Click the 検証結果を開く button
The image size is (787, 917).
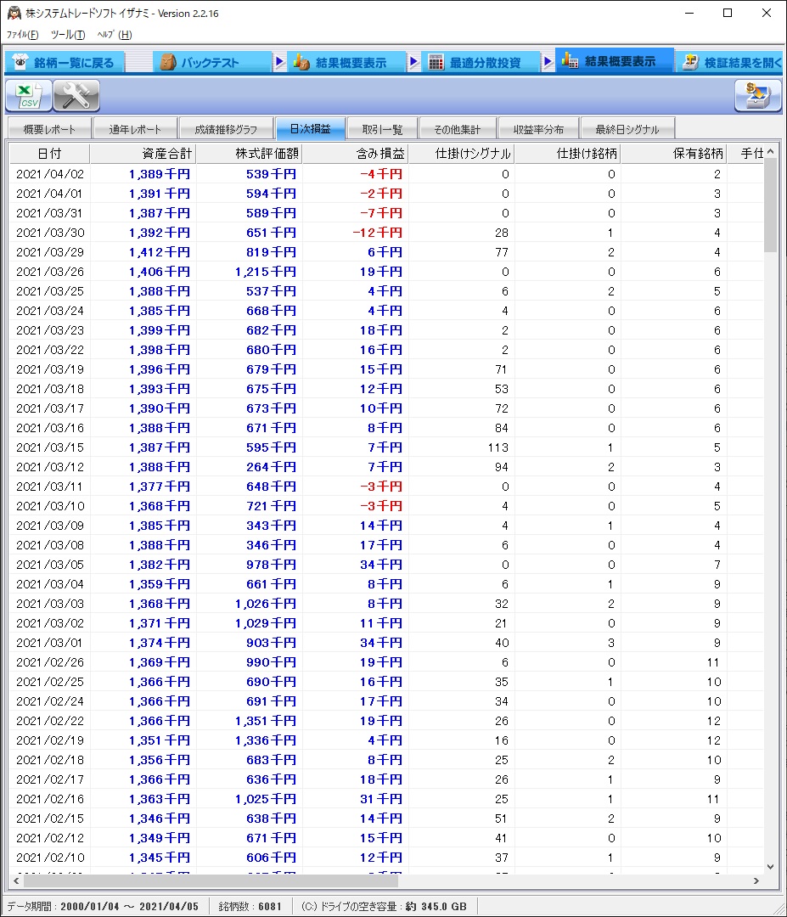[732, 63]
